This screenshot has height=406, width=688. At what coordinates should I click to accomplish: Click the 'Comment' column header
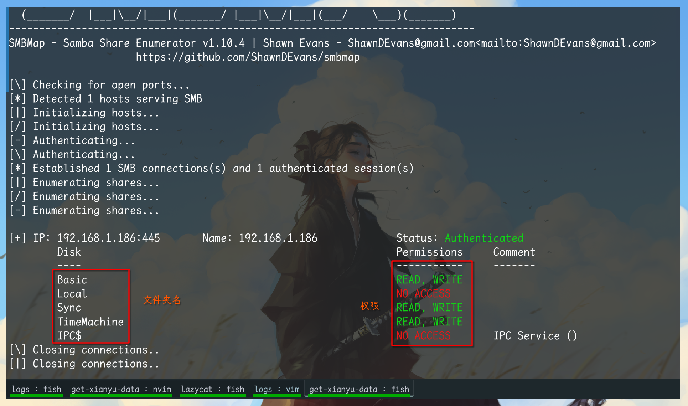514,252
